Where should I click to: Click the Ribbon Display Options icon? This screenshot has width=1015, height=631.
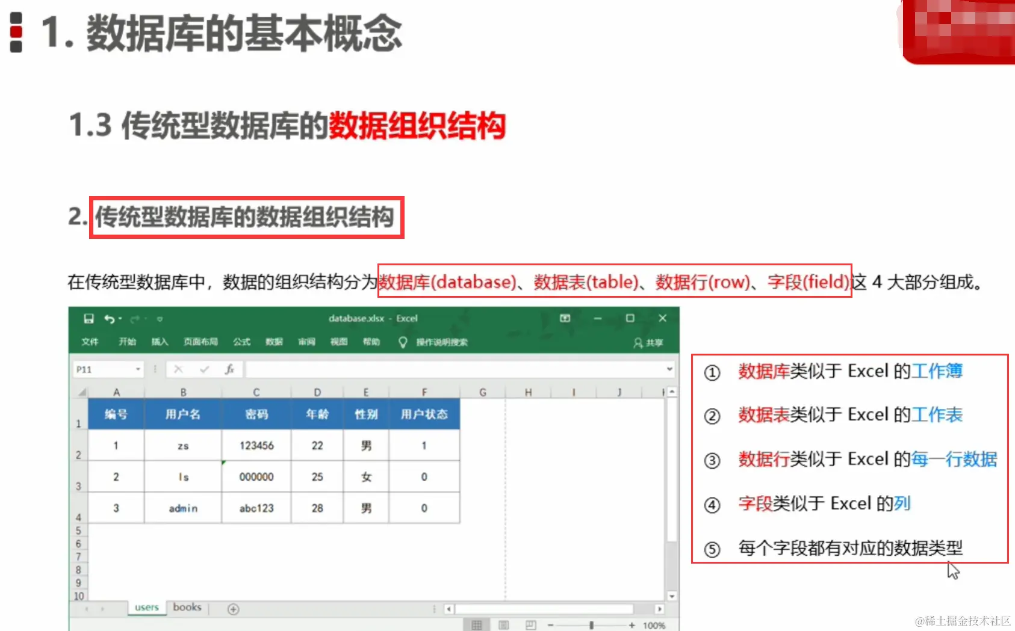pyautogui.click(x=565, y=318)
